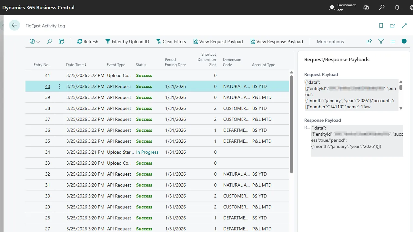Click API Request in entry 29

click(x=119, y=207)
